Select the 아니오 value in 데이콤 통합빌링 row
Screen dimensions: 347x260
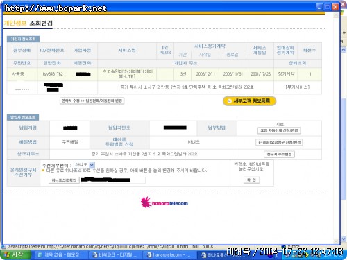click(194, 142)
